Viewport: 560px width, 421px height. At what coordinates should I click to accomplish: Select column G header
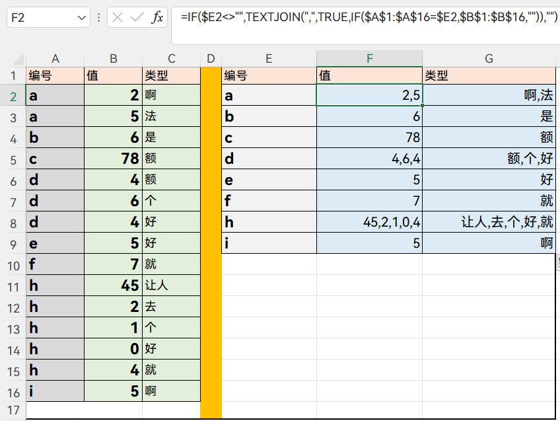point(489,59)
